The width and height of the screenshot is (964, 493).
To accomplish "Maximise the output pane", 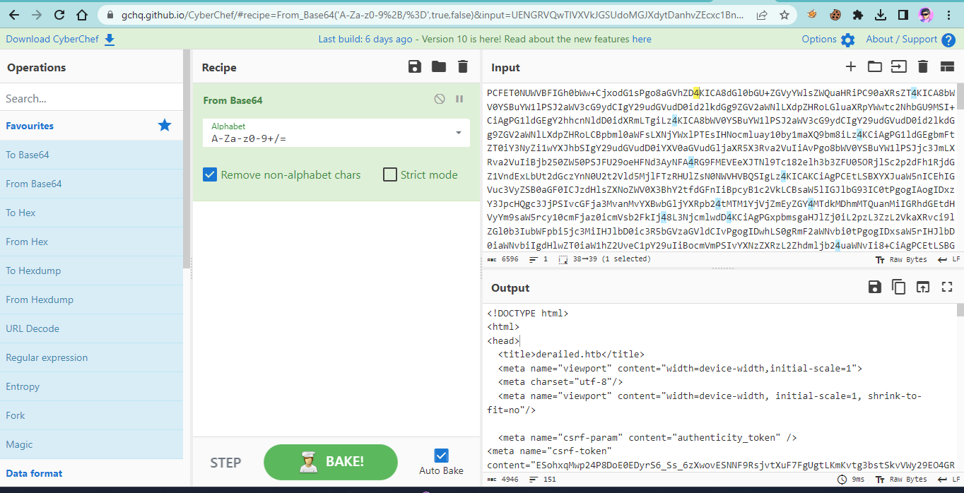I will (947, 287).
